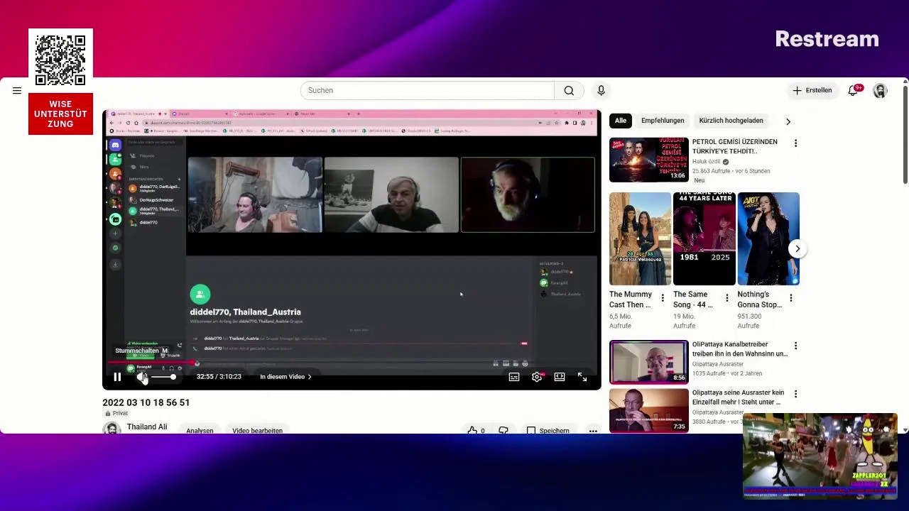Click the 'Video bearbeiten' button
The image size is (909, 511).
257,430
